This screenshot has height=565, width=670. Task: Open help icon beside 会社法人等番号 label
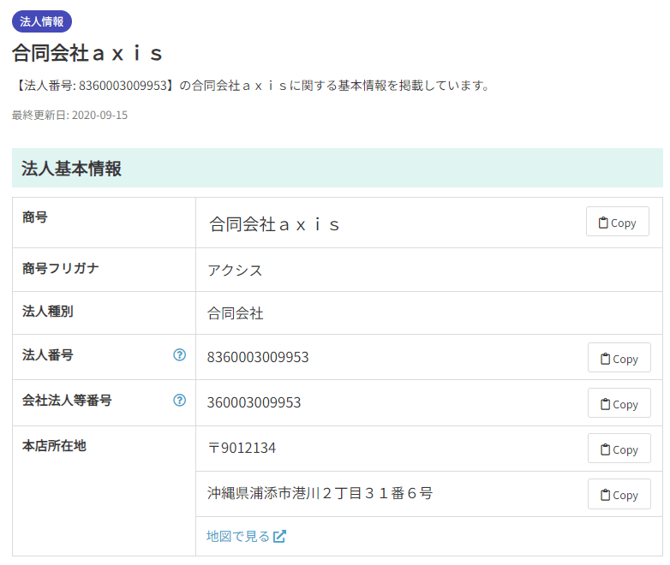(179, 400)
